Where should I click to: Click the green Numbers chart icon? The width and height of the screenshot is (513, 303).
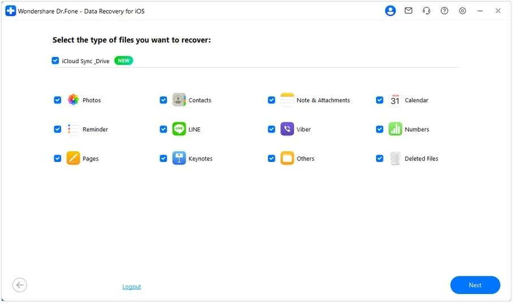tap(395, 129)
